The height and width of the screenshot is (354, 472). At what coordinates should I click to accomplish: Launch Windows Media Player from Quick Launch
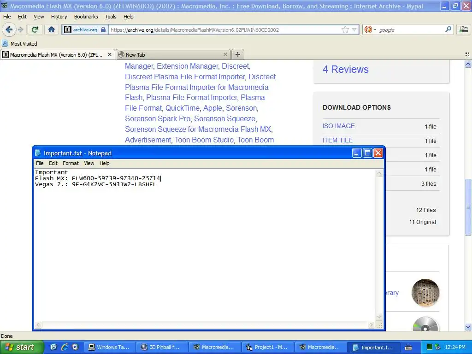(x=75, y=347)
